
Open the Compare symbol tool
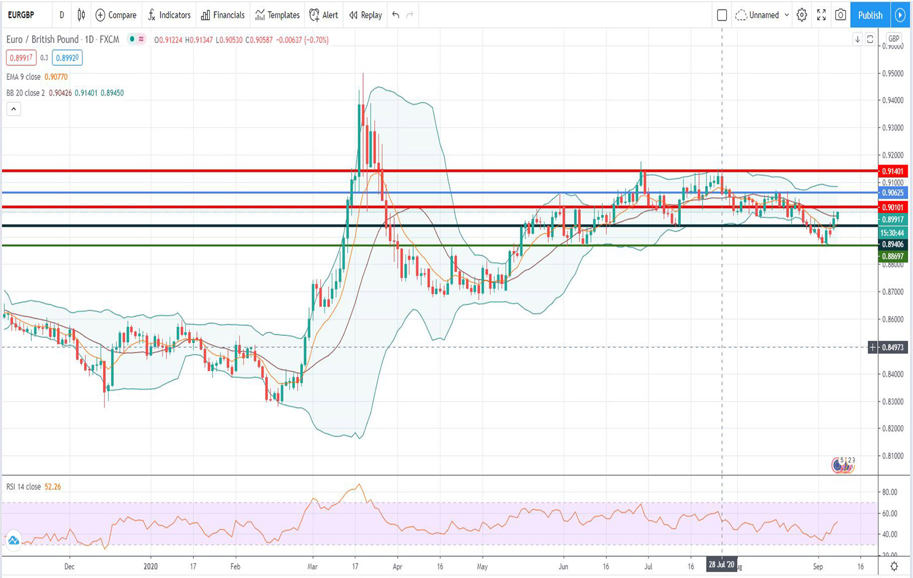116,15
